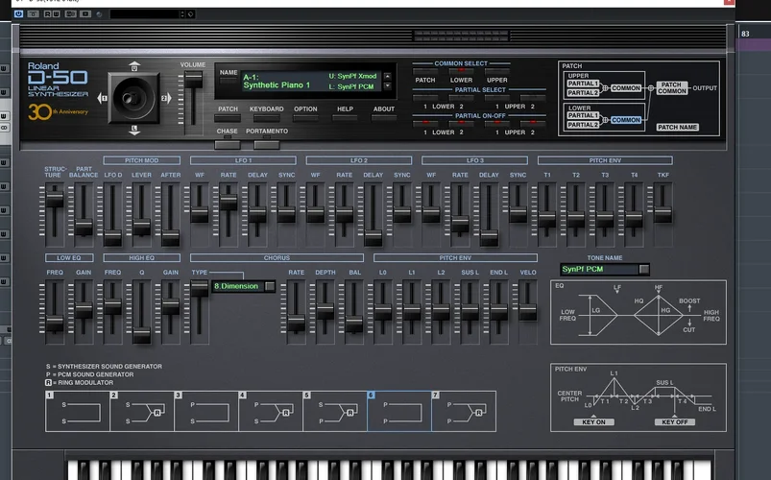Select structure 7 diagram
The image size is (771, 480).
[464, 411]
